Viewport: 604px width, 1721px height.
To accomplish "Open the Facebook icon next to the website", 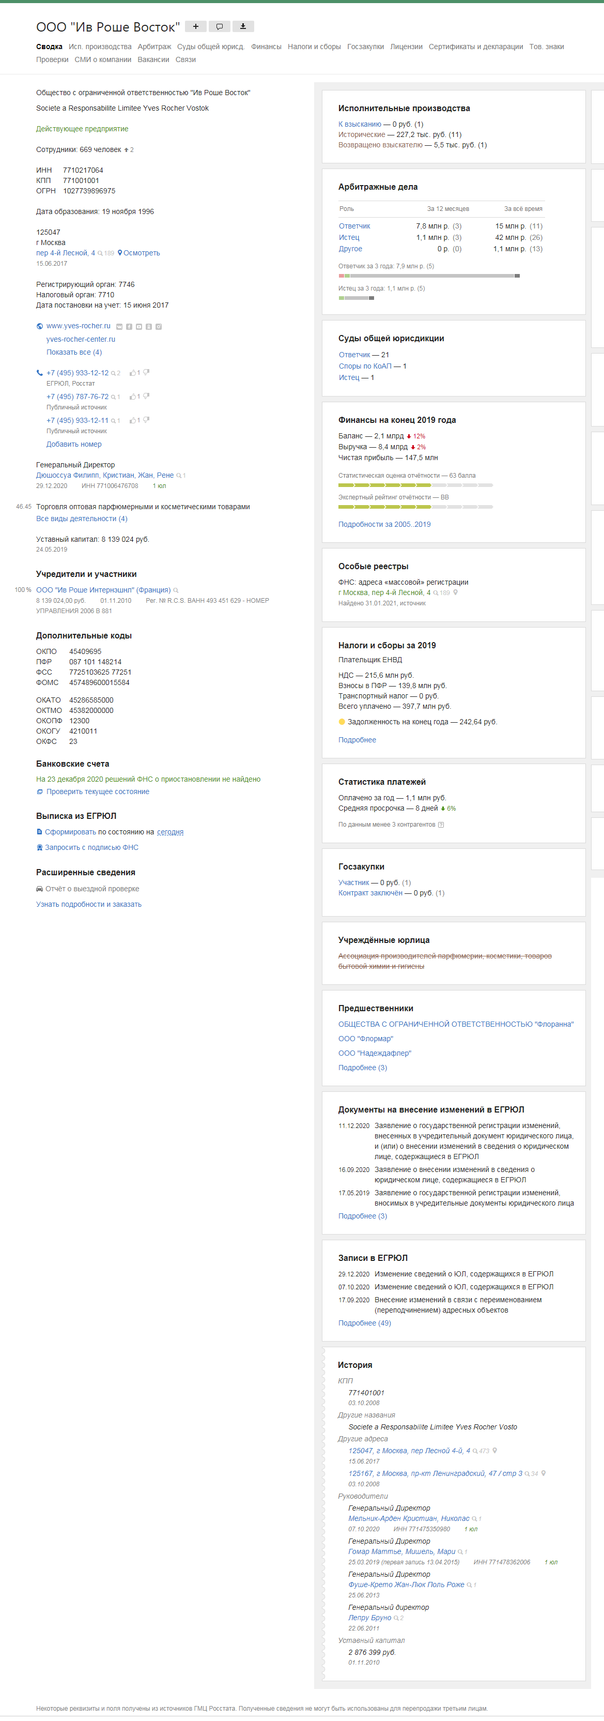I will pyautogui.click(x=130, y=327).
